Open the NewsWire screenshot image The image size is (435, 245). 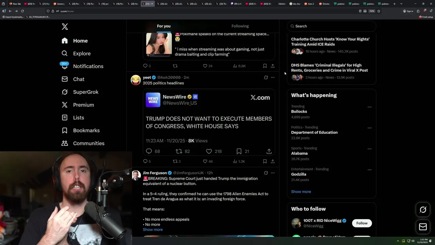[209, 122]
